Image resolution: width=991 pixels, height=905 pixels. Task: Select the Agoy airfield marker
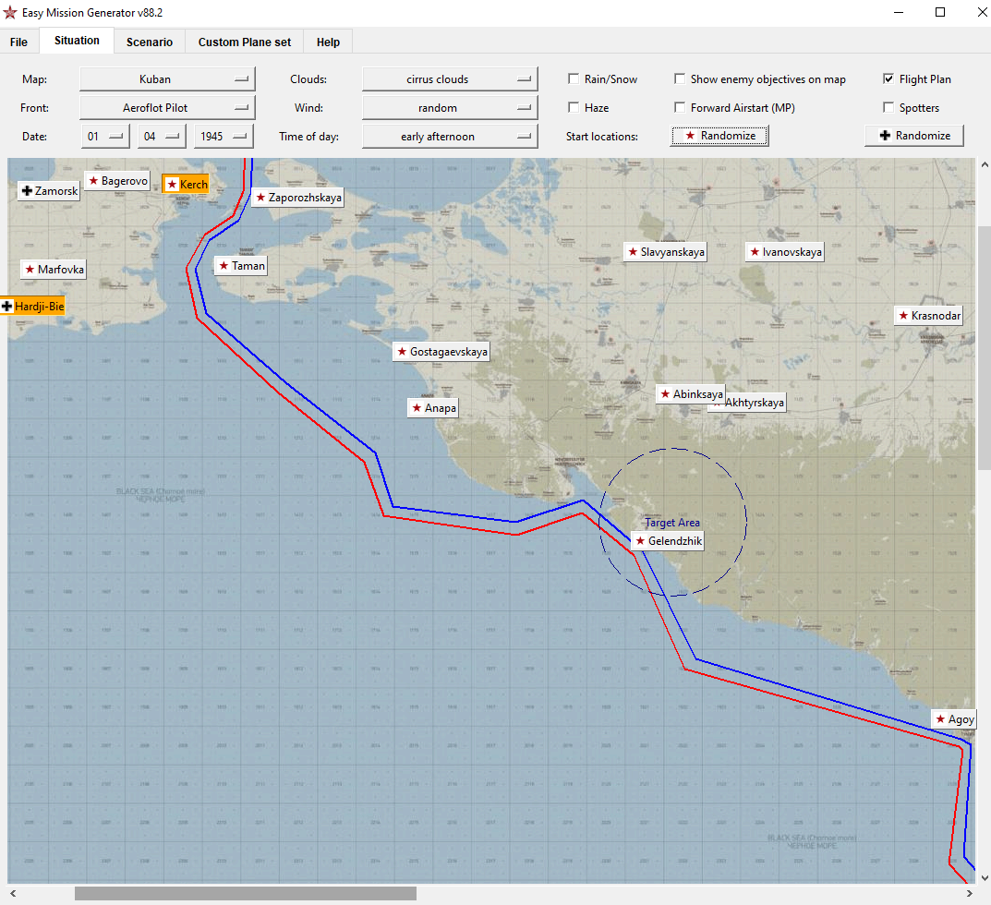[x=953, y=719]
